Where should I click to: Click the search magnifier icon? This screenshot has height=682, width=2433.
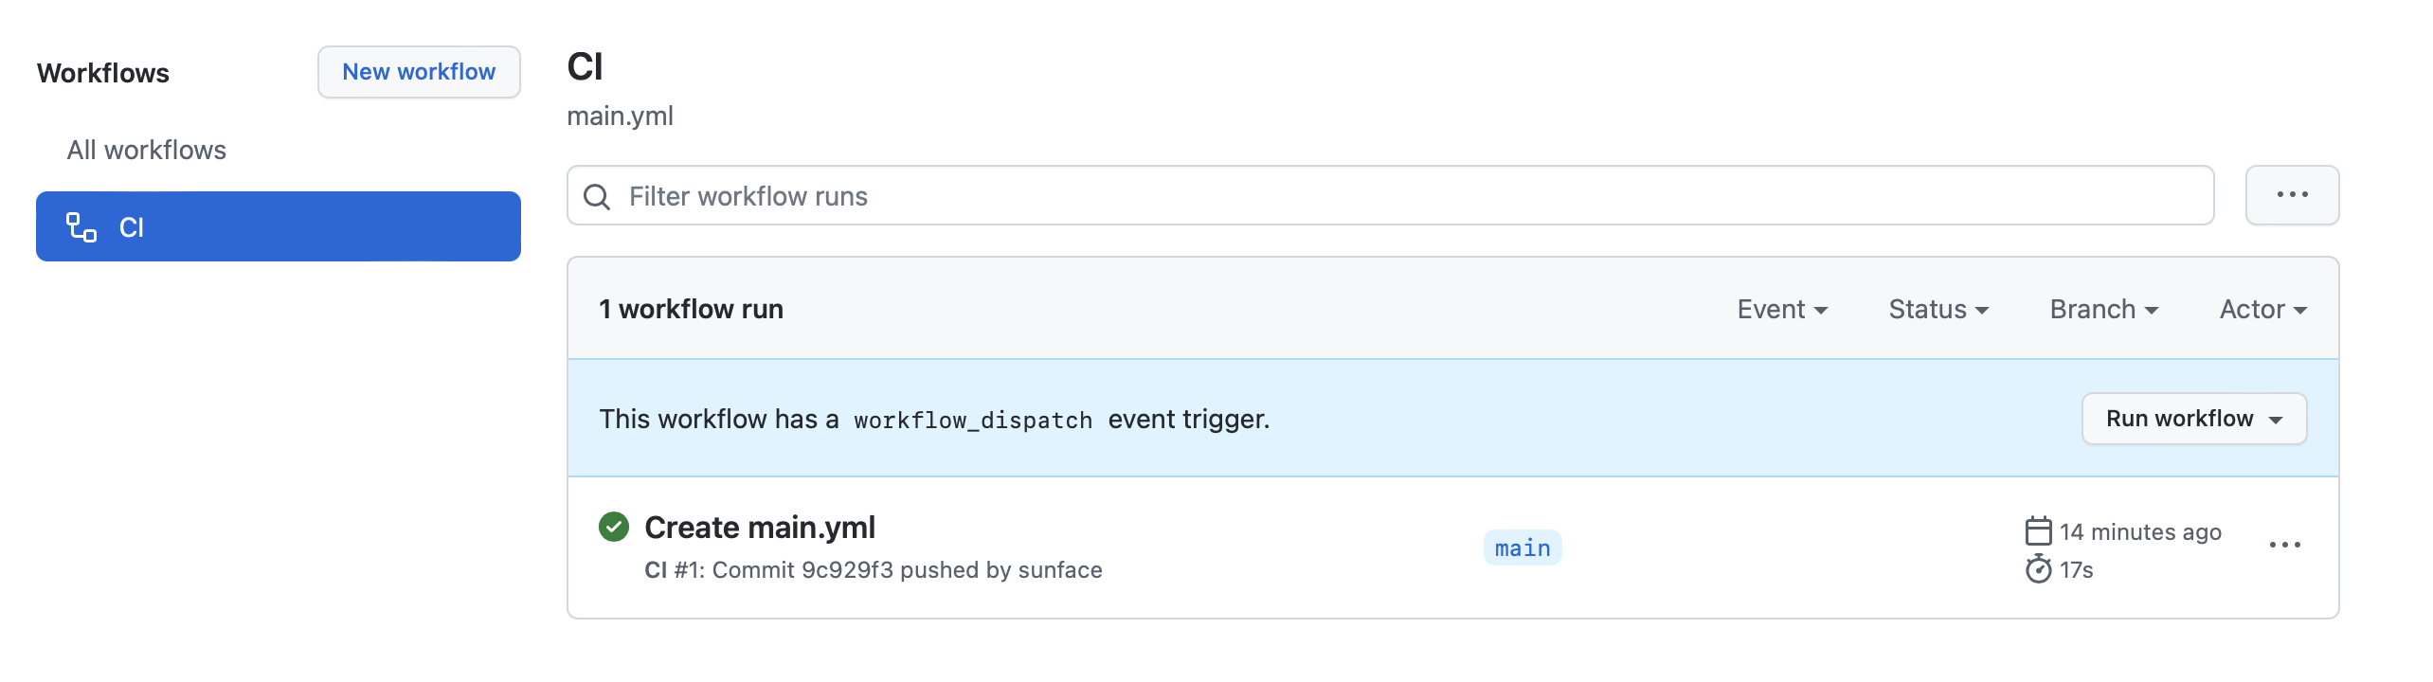597,197
